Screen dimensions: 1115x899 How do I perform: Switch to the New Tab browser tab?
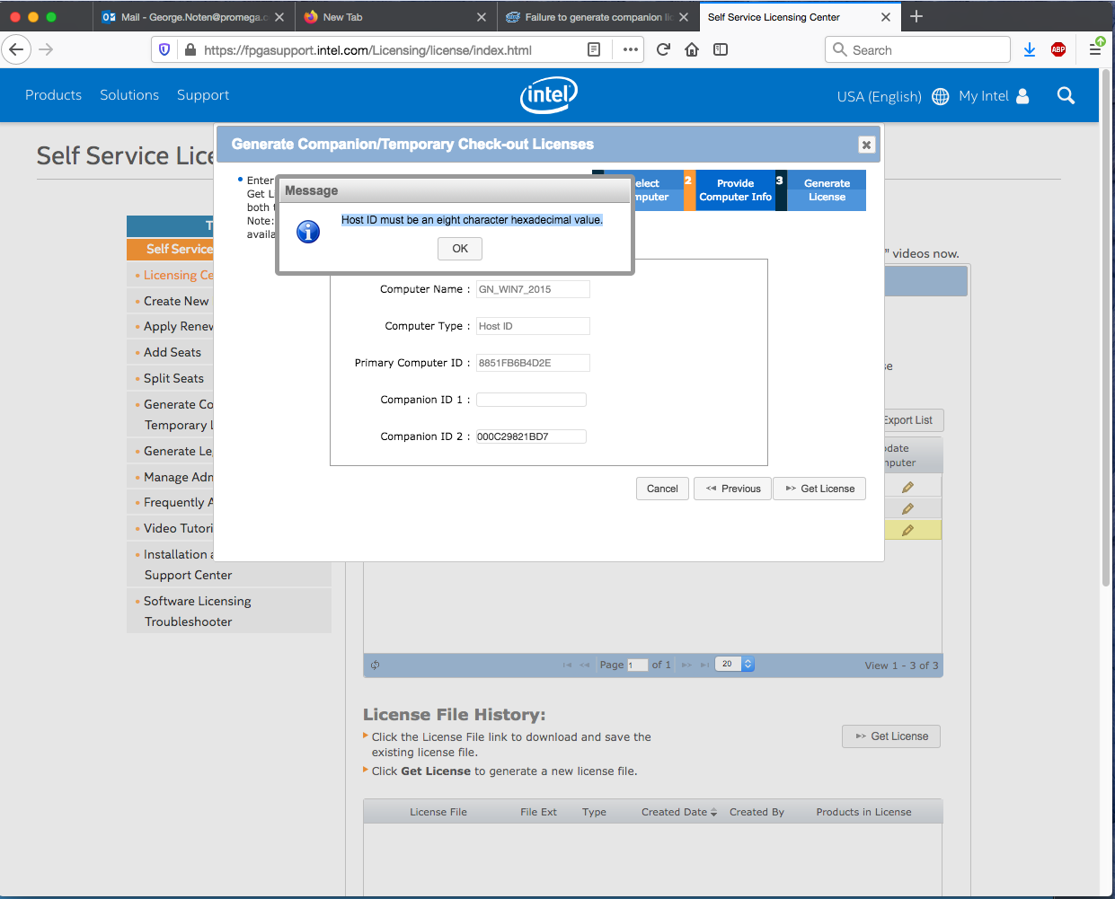396,17
